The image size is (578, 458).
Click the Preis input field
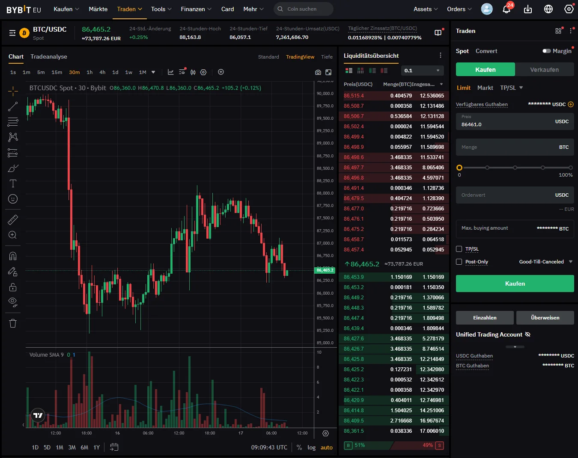pos(515,121)
